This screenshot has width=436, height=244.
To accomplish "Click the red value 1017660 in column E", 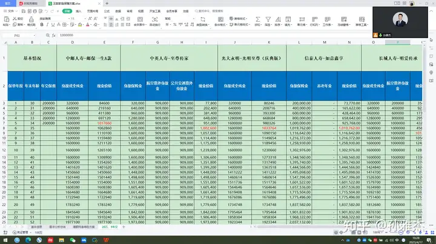I will coord(104,123).
